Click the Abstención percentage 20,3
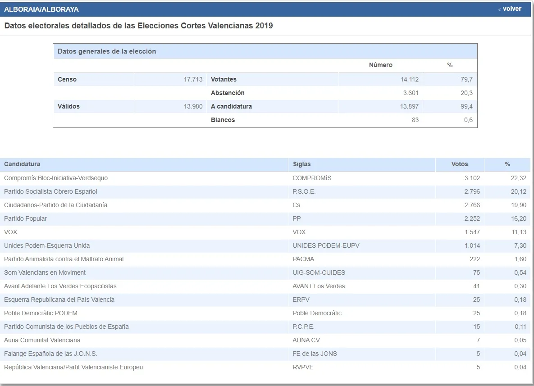The height and width of the screenshot is (386, 534). point(466,93)
